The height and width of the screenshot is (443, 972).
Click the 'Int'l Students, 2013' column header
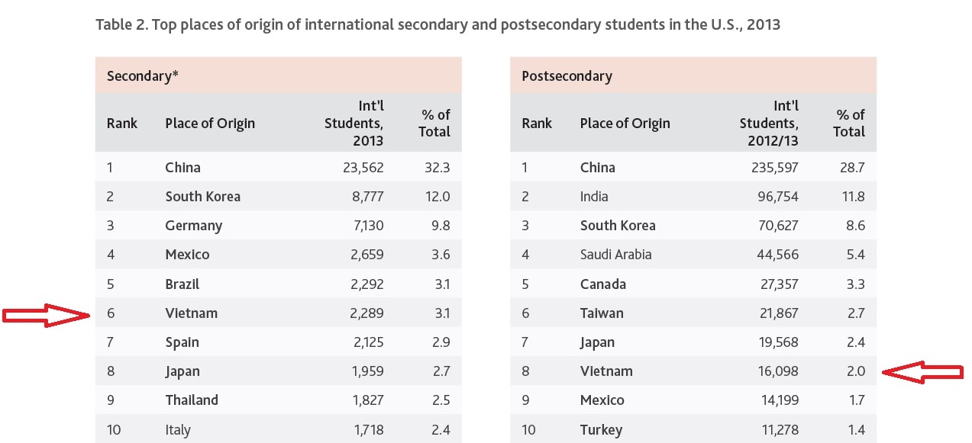pos(355,123)
